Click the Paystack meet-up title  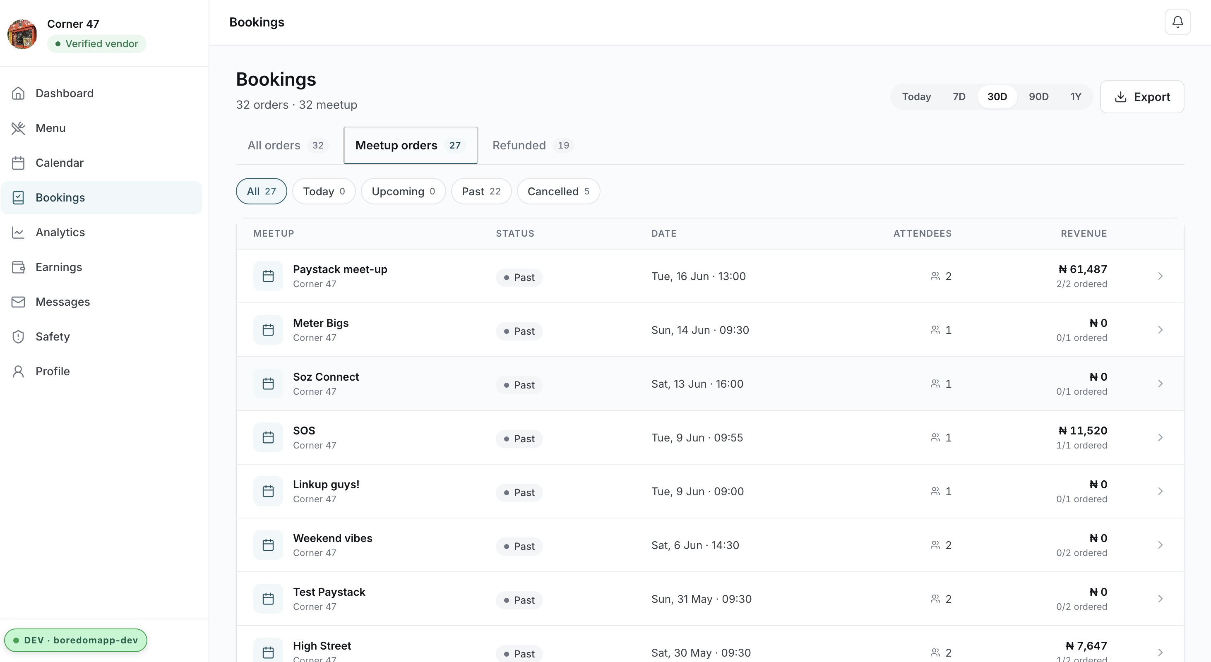click(x=340, y=269)
